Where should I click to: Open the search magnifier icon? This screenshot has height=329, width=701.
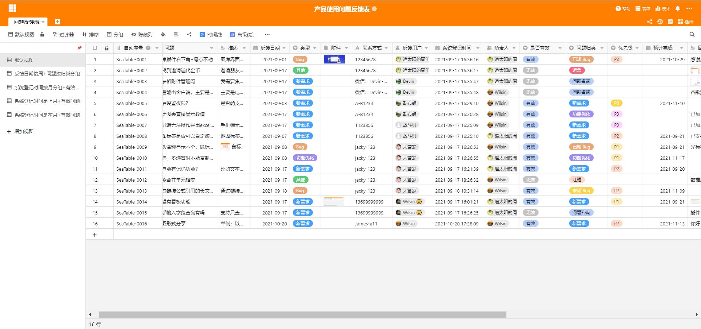692,35
